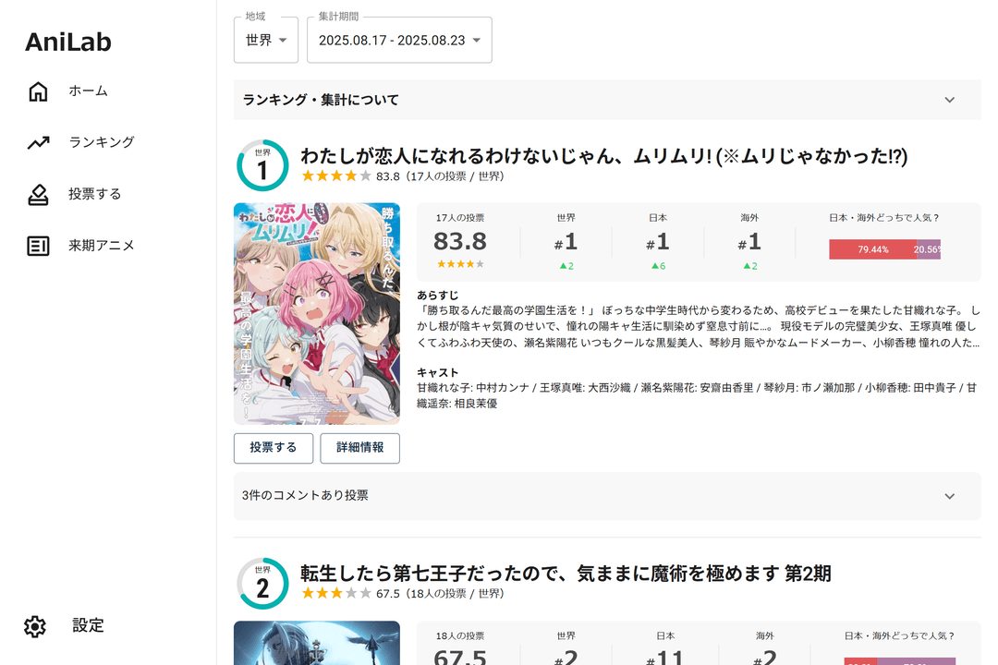Expand the 3件のコメントあり投票 panel

(607, 496)
